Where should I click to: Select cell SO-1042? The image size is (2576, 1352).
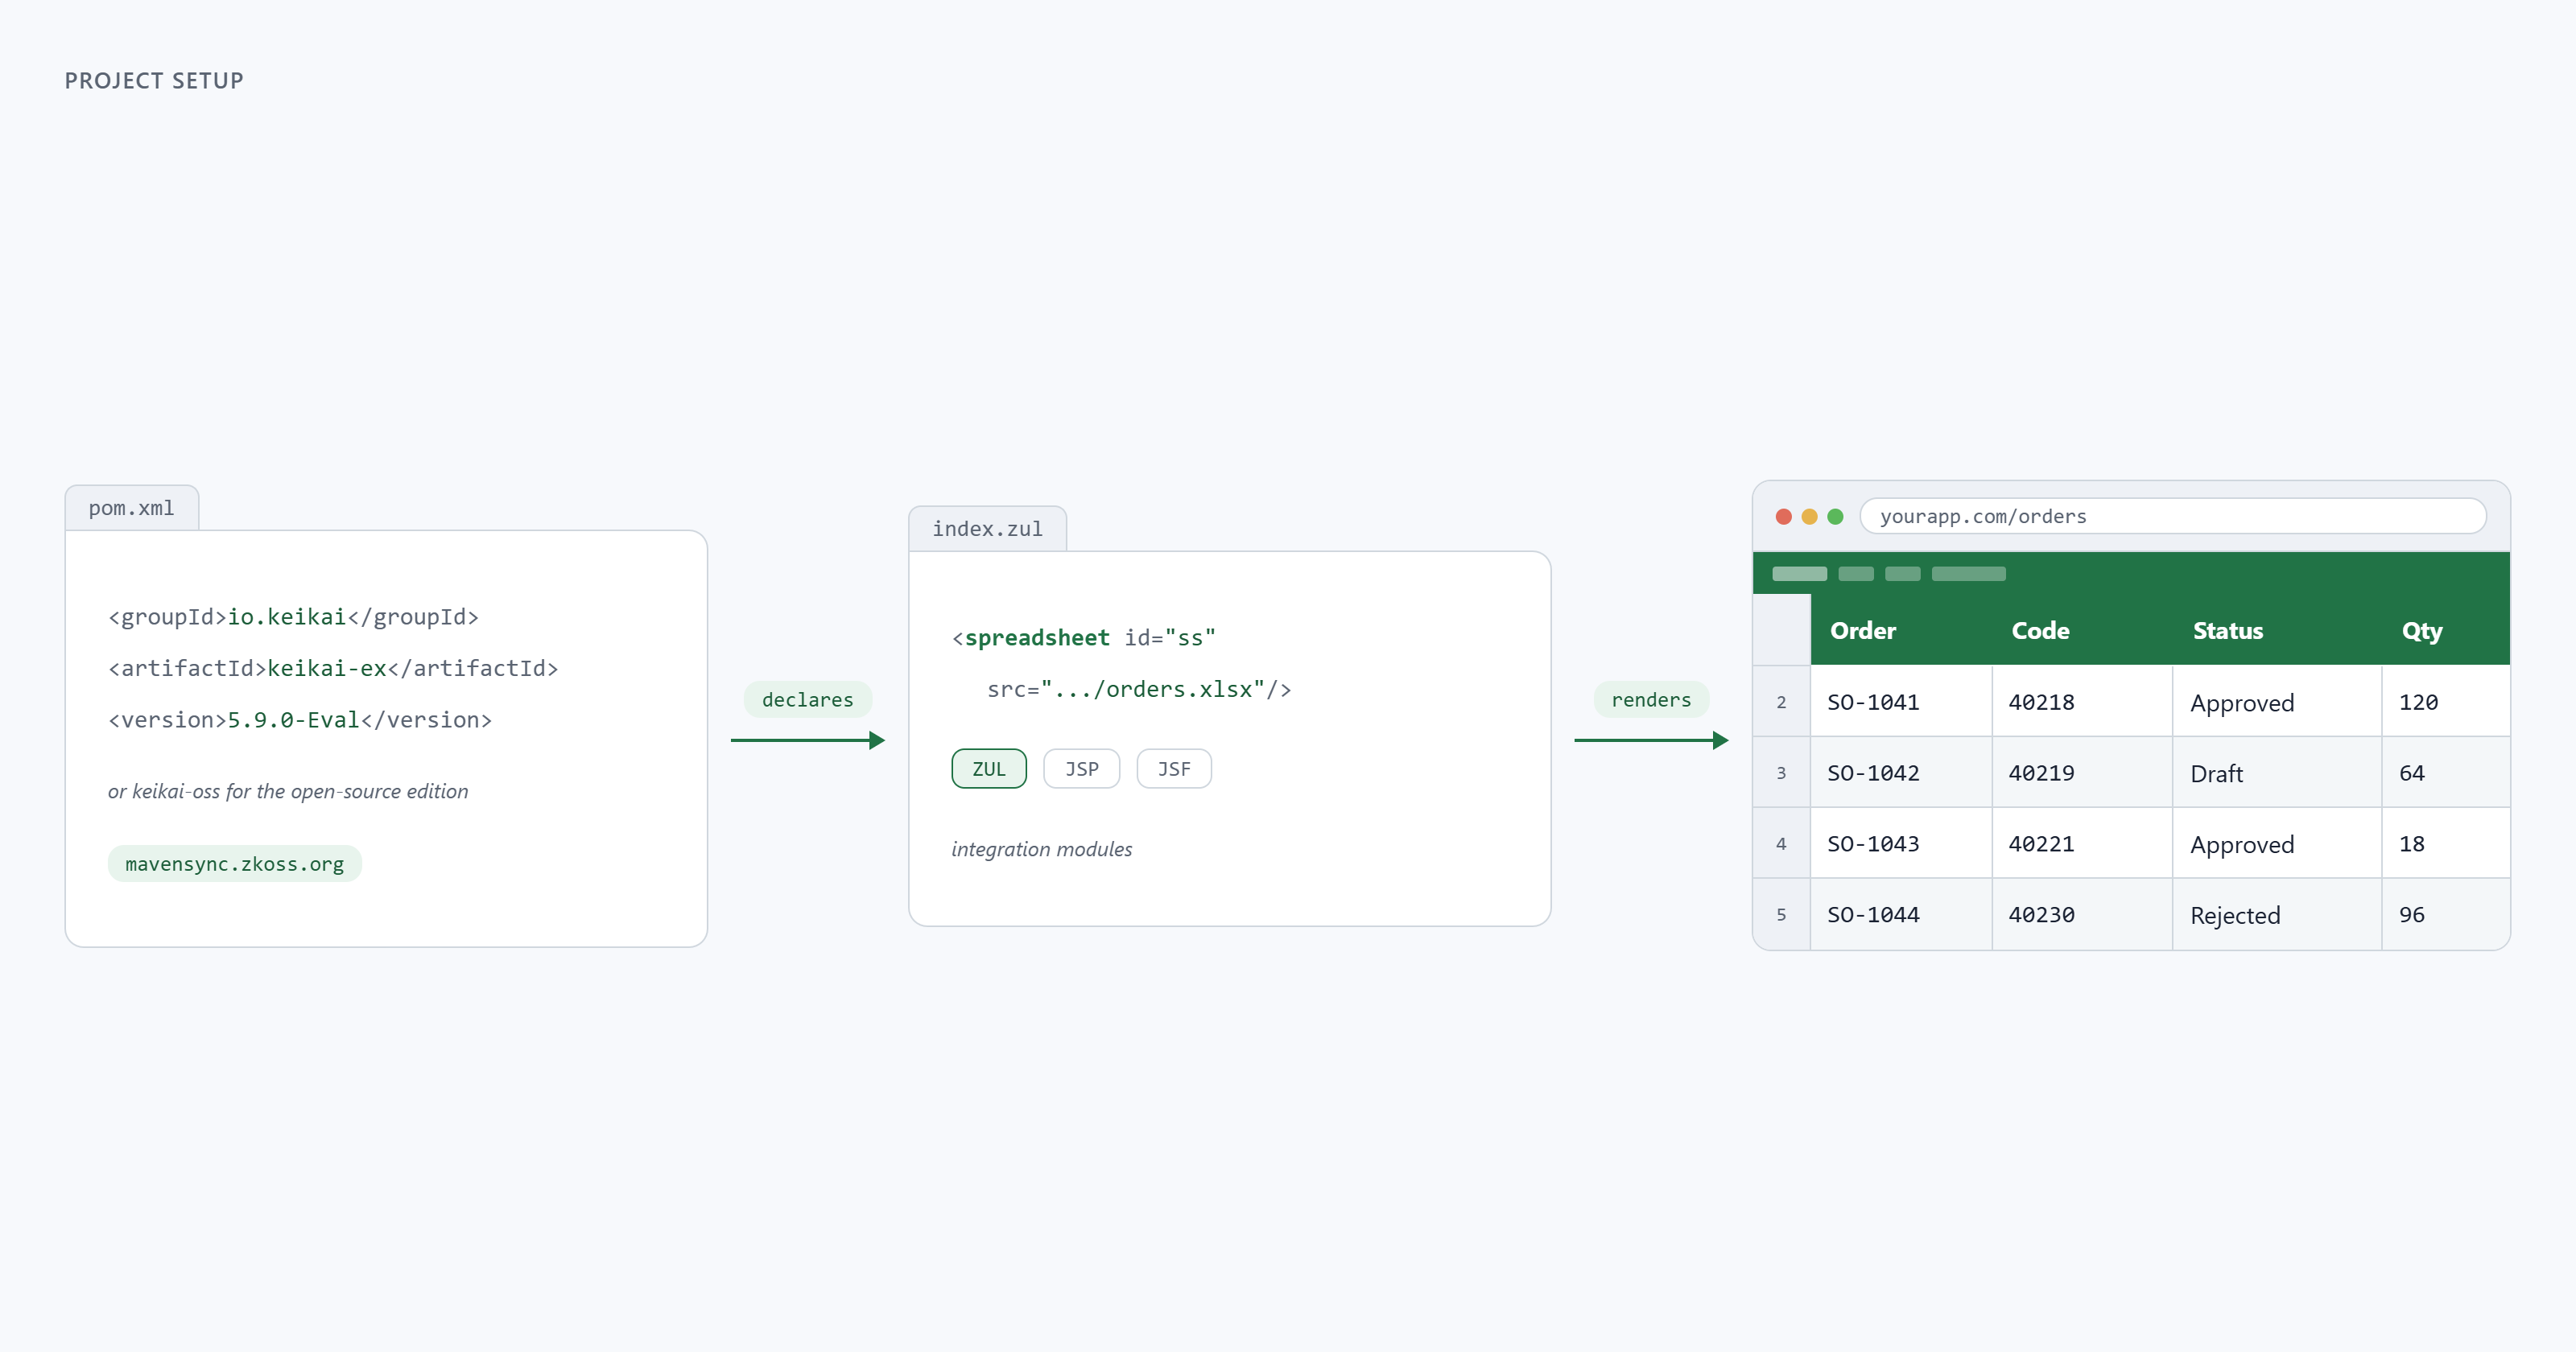1901,773
